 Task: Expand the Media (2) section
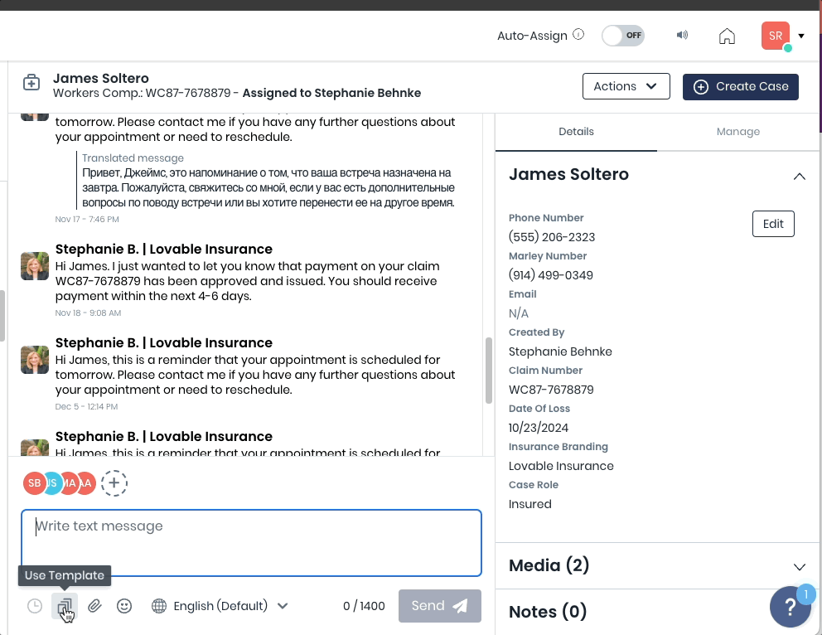799,566
